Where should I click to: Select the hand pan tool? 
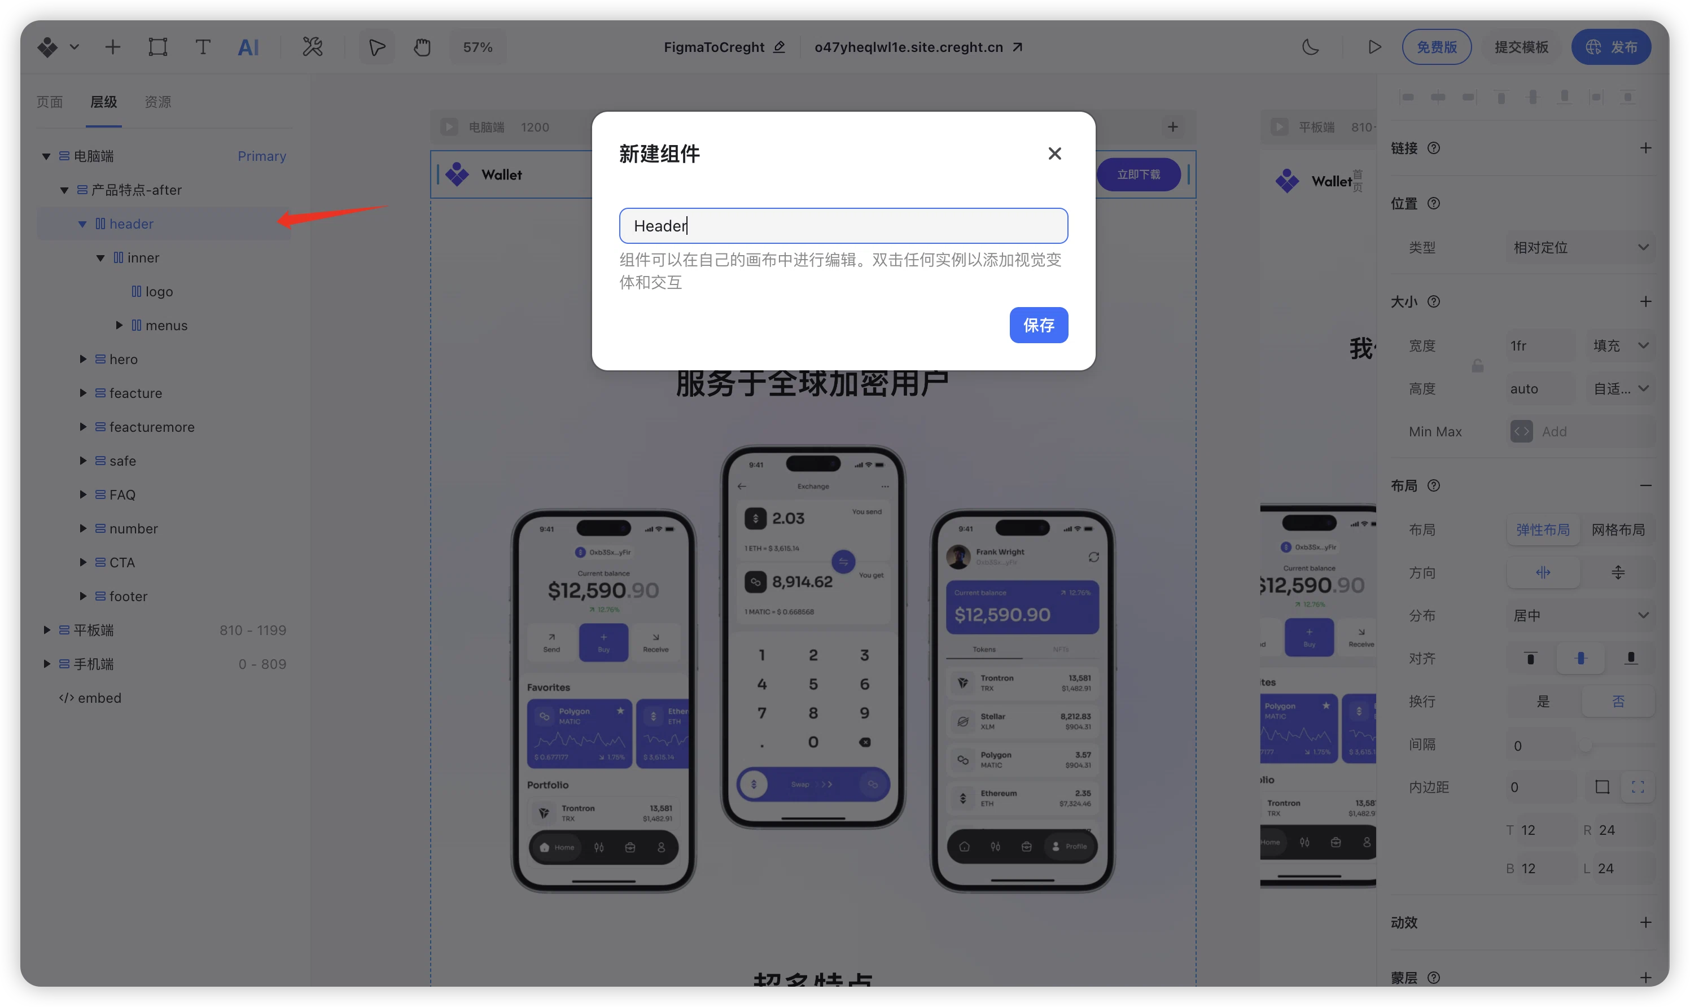click(x=422, y=47)
